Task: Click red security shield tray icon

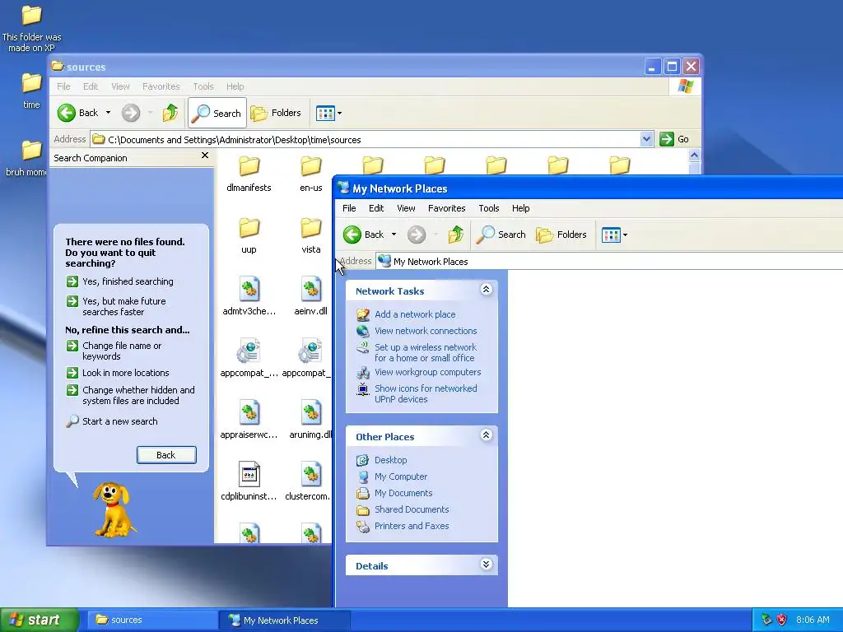Action: click(781, 620)
